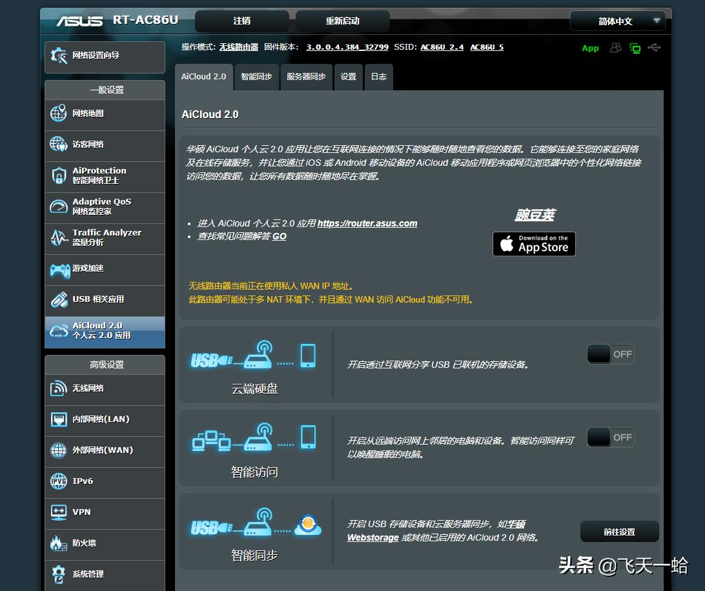The width and height of the screenshot is (705, 591).
Task: Click the 重新启动 reboot button
Action: tap(343, 21)
